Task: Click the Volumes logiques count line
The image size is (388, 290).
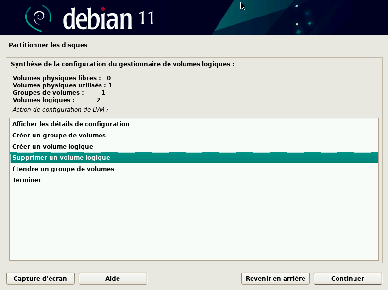Action: (x=56, y=100)
